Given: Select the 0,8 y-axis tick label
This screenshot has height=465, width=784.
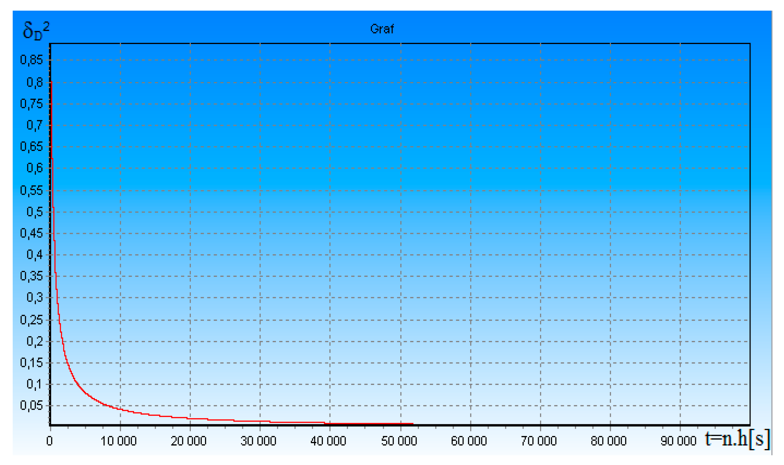Looking at the screenshot, I should tap(35, 82).
